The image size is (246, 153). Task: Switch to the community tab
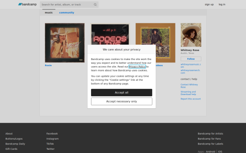66,13
